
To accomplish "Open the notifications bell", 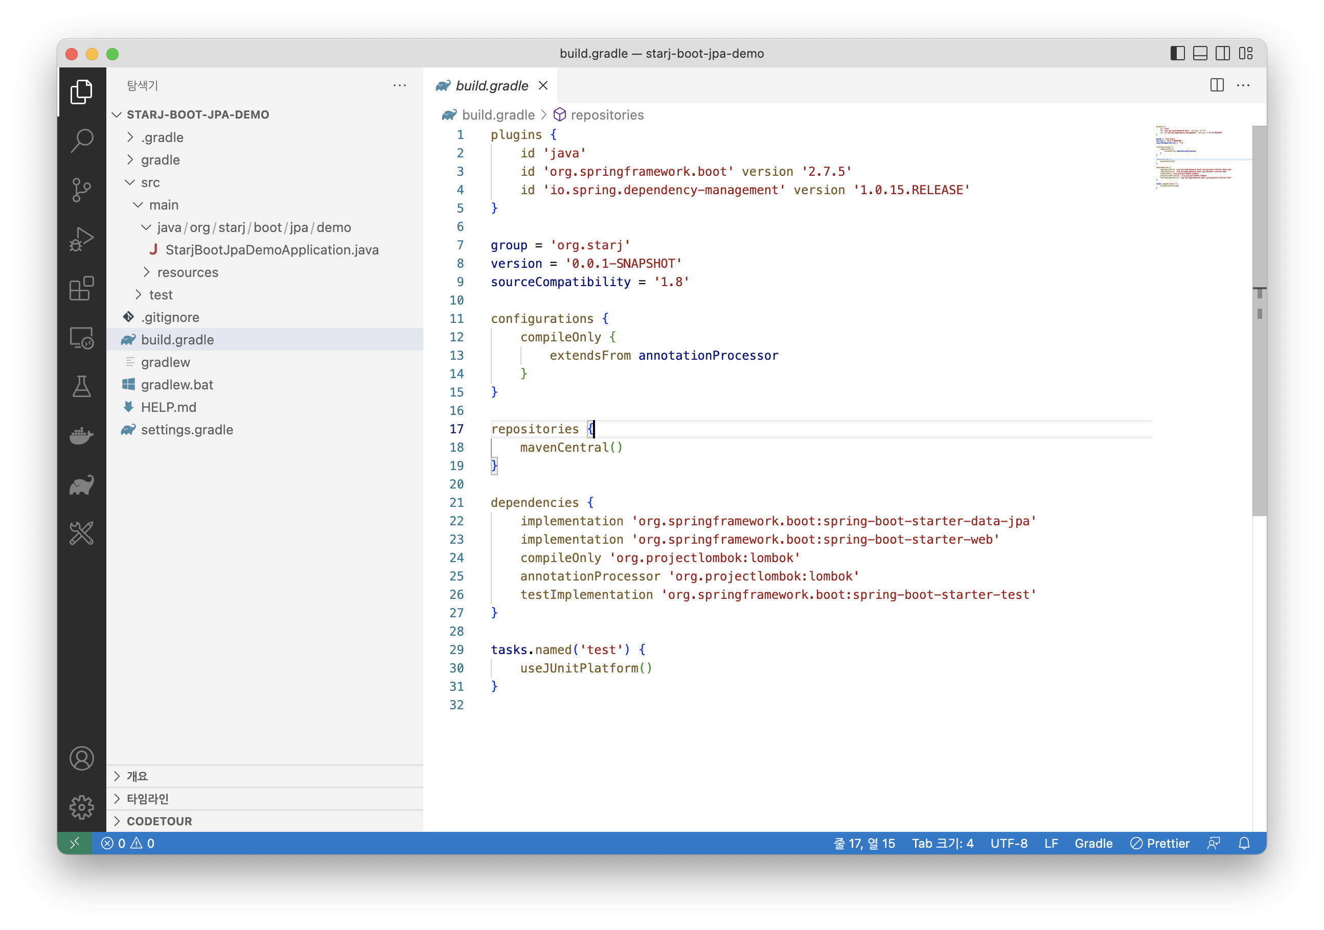I will click(x=1244, y=843).
